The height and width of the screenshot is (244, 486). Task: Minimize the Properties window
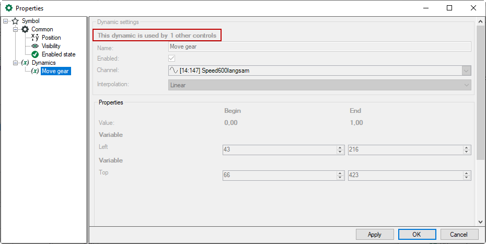425,8
